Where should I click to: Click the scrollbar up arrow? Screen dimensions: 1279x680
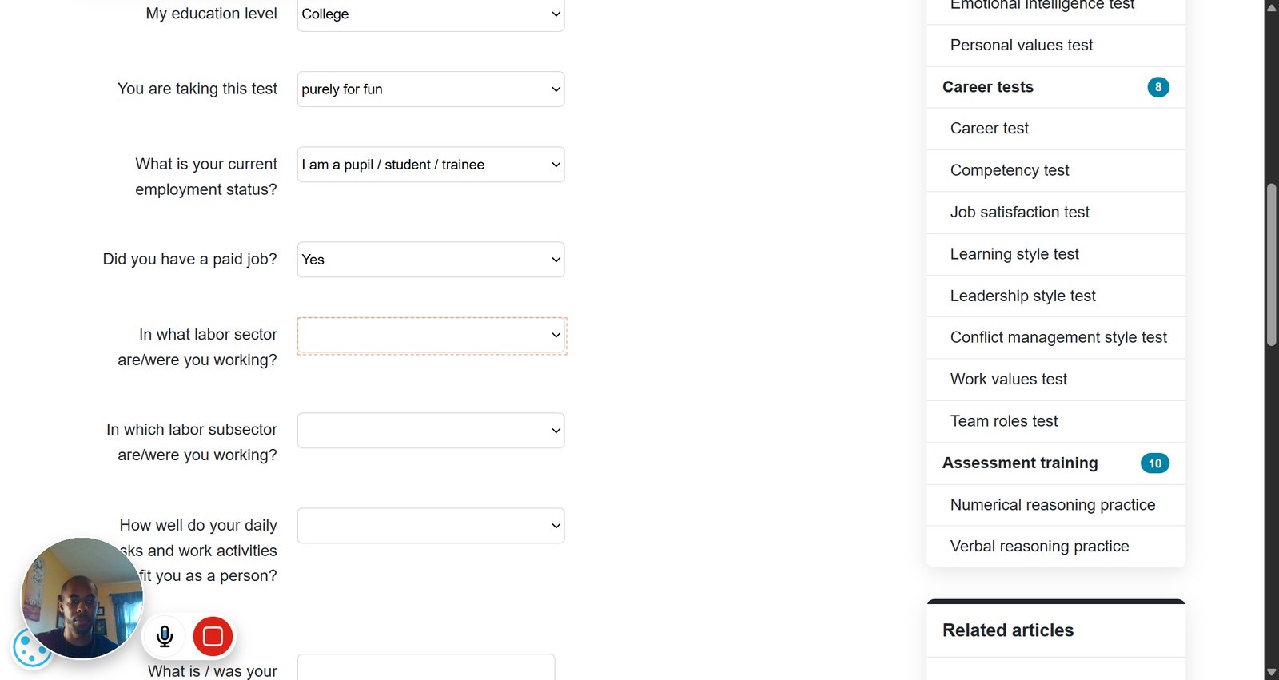1271,7
